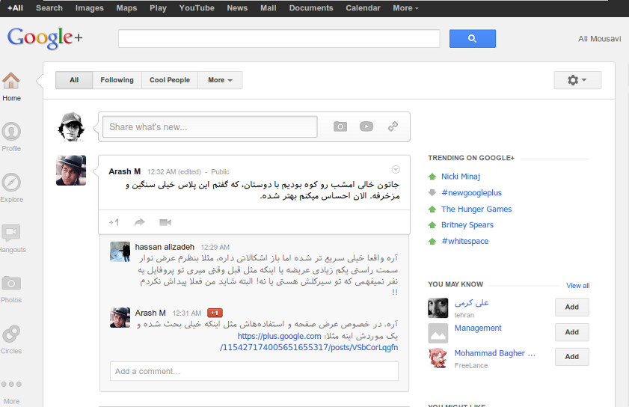The image size is (629, 407).
Task: Open the More dots in sidebar
Action: pos(10,384)
